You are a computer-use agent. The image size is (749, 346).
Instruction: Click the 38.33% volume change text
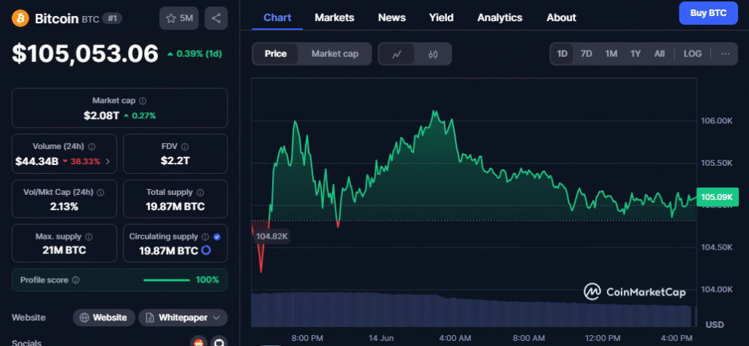[81, 161]
